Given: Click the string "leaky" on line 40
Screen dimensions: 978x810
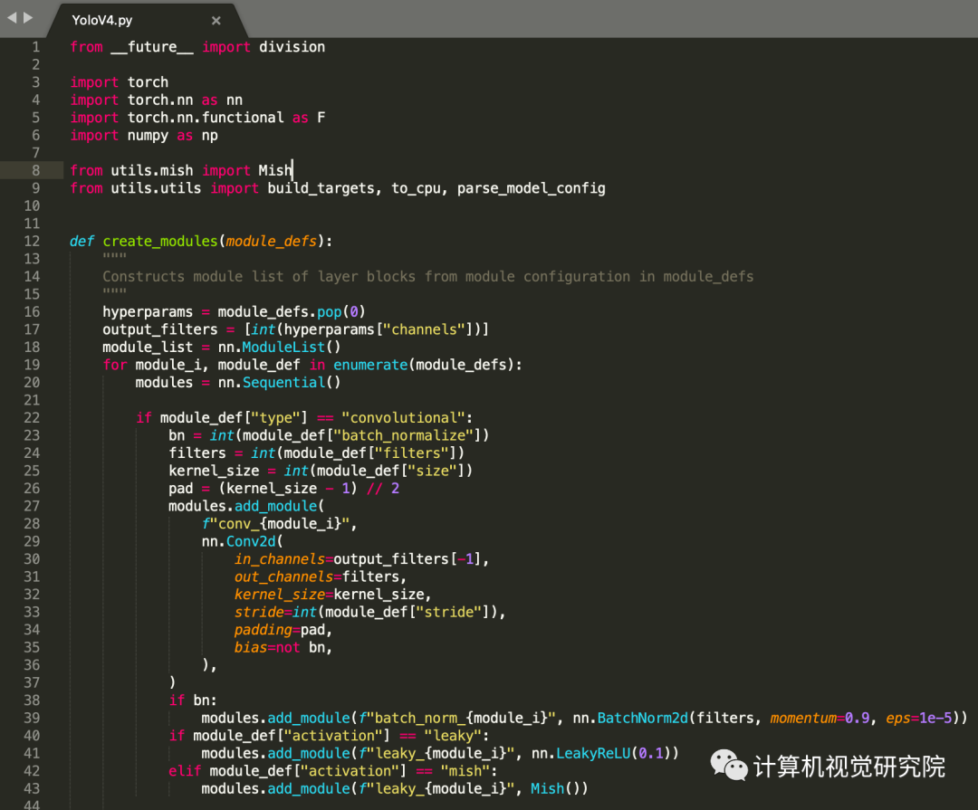Looking at the screenshot, I should [x=453, y=736].
